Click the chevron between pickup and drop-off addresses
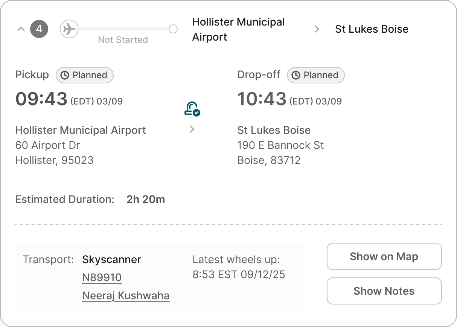Viewport: 457px width, 327px height. pos(192,130)
